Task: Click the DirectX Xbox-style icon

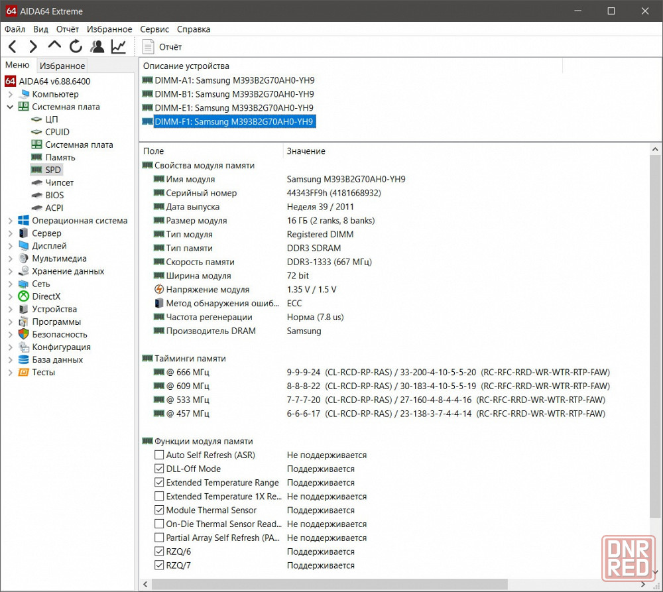Action: tap(24, 296)
